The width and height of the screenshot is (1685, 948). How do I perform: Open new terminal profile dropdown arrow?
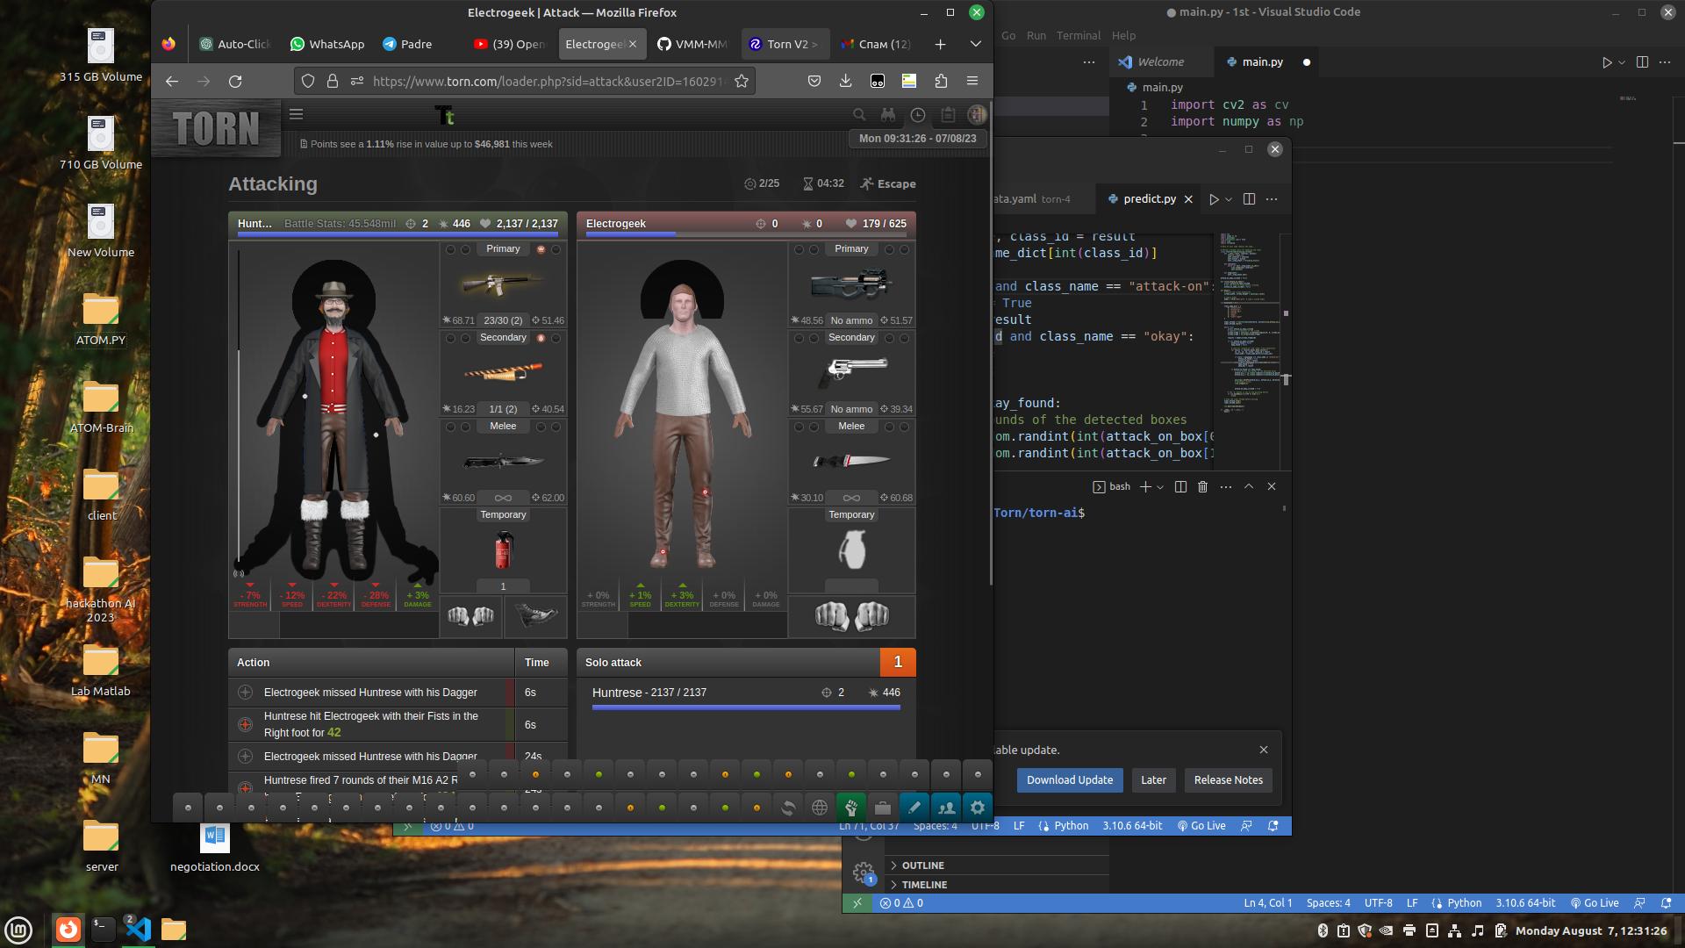[1160, 486]
